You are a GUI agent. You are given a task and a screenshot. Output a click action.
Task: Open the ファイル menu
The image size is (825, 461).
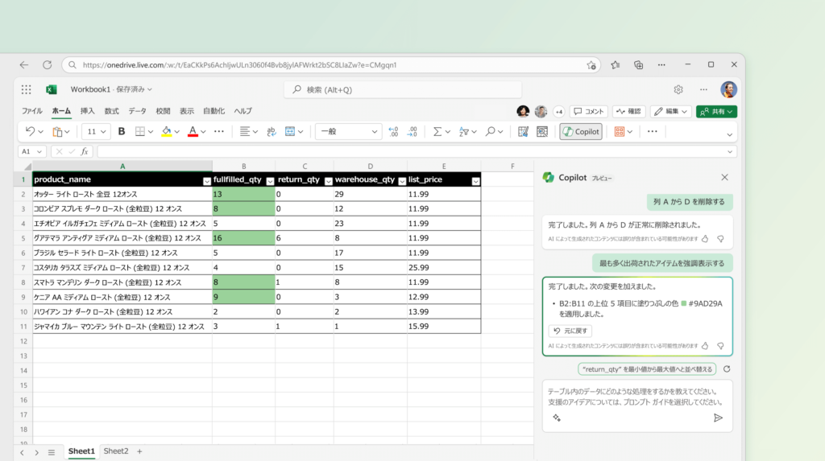(31, 111)
